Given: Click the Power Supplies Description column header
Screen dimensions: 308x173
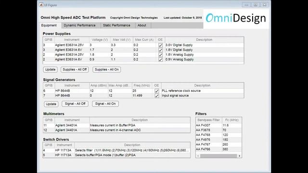Looking at the screenshot, I should point(204,39).
